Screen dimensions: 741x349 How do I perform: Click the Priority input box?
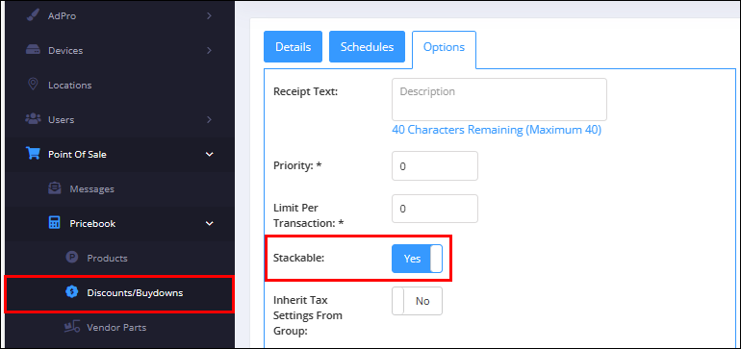pyautogui.click(x=435, y=165)
